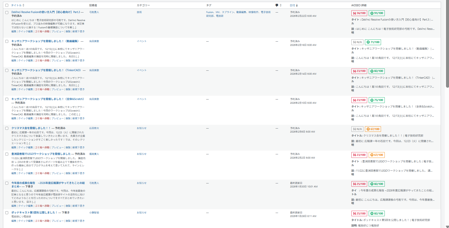Viewport: 449px width, 228px height.
Task: Open クイック編集 for the DaVinci Resolve post
Action: (25, 32)
